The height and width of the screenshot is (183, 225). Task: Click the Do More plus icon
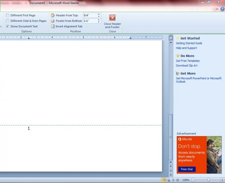pos(178,56)
